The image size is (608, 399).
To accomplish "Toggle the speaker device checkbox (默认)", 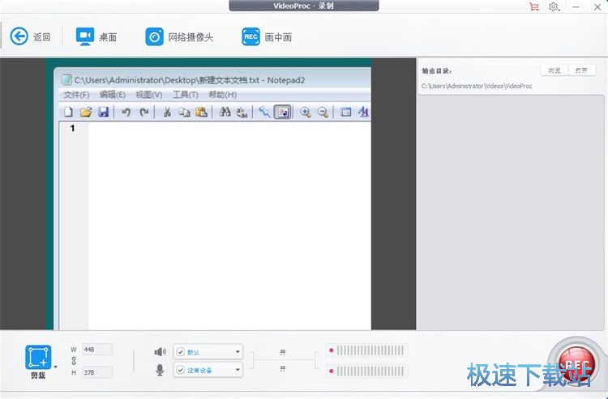I will pyautogui.click(x=181, y=351).
